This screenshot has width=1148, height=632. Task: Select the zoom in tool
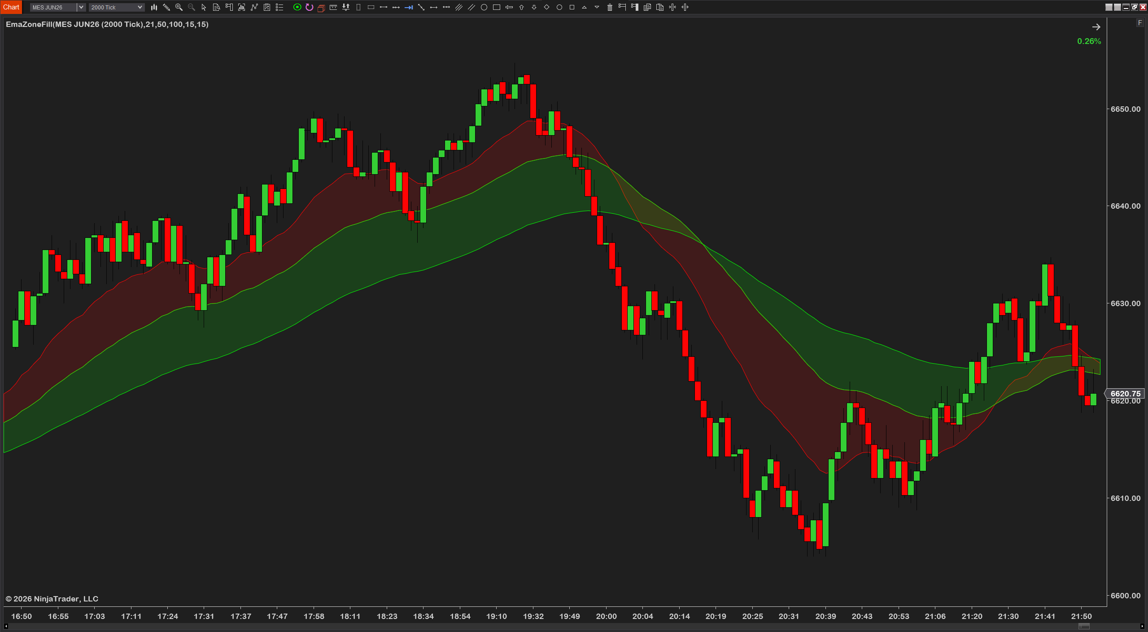pos(179,7)
